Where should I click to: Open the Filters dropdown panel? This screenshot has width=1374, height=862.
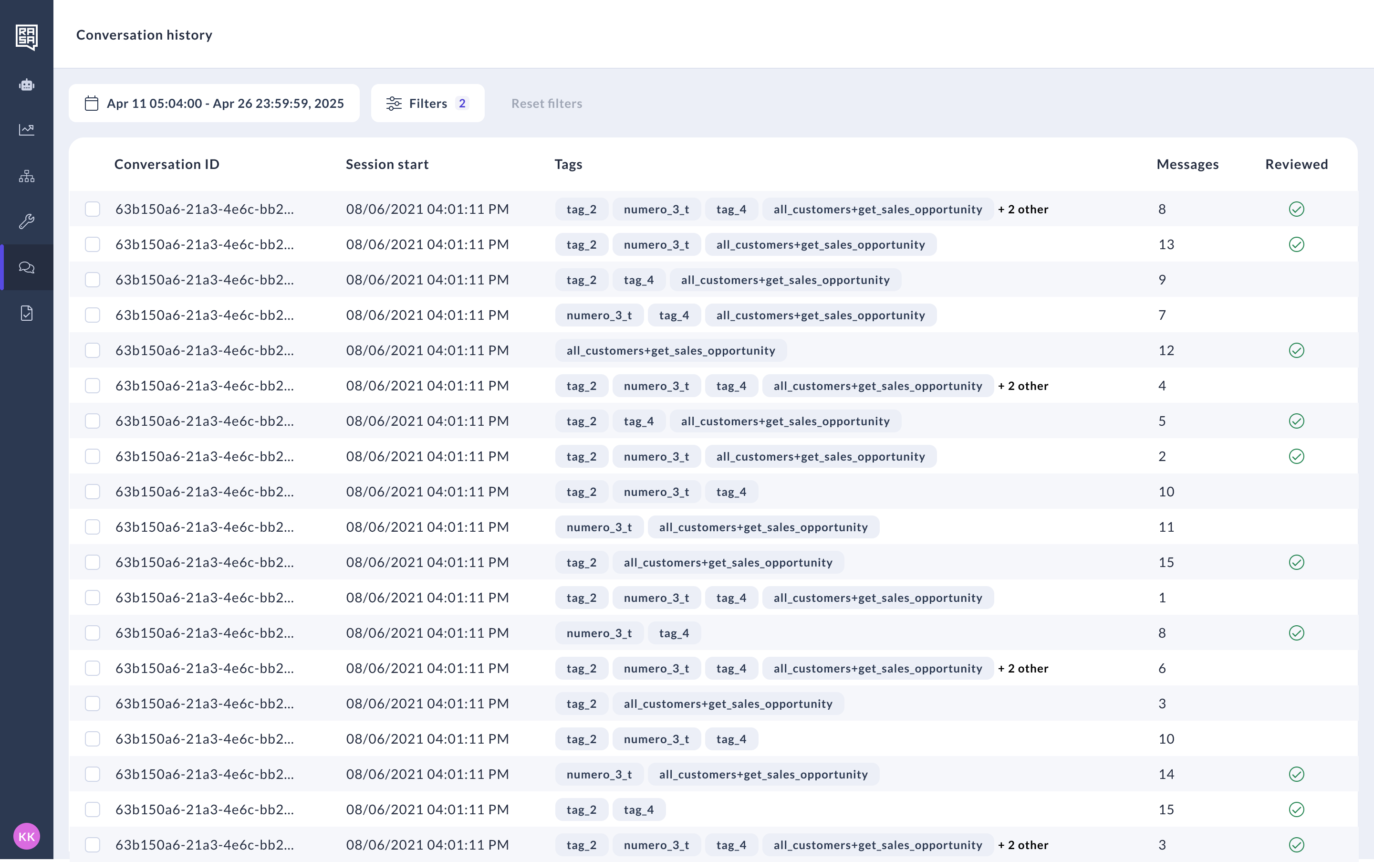pos(427,103)
